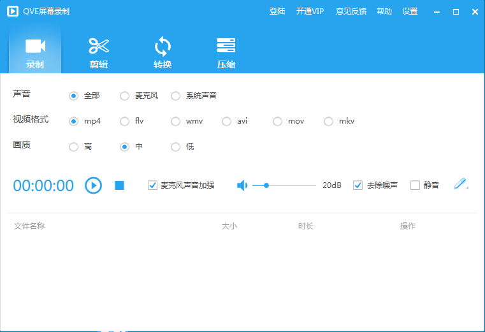
Task: Click the QVE app logo icon
Action: pyautogui.click(x=12, y=11)
